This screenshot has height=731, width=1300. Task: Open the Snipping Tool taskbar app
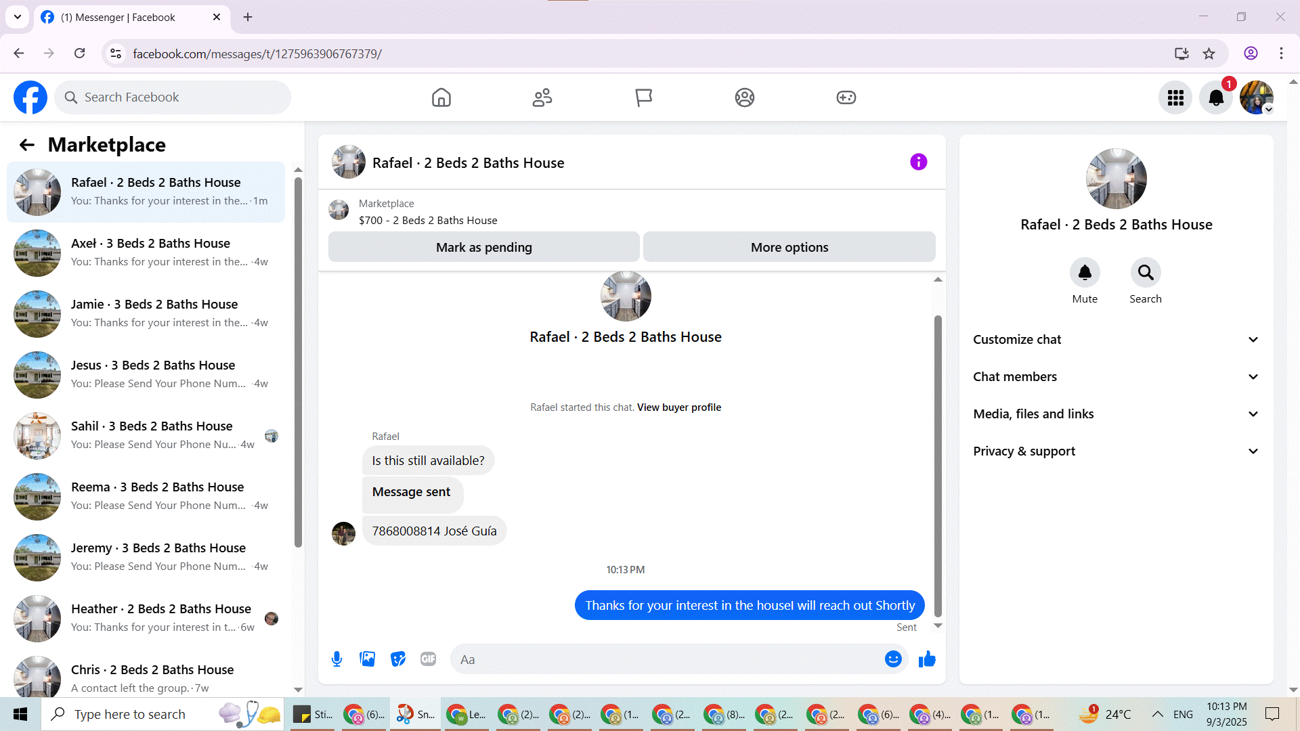coord(415,714)
